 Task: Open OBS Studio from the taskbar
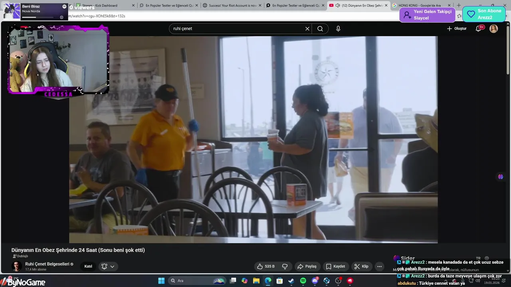click(x=339, y=281)
